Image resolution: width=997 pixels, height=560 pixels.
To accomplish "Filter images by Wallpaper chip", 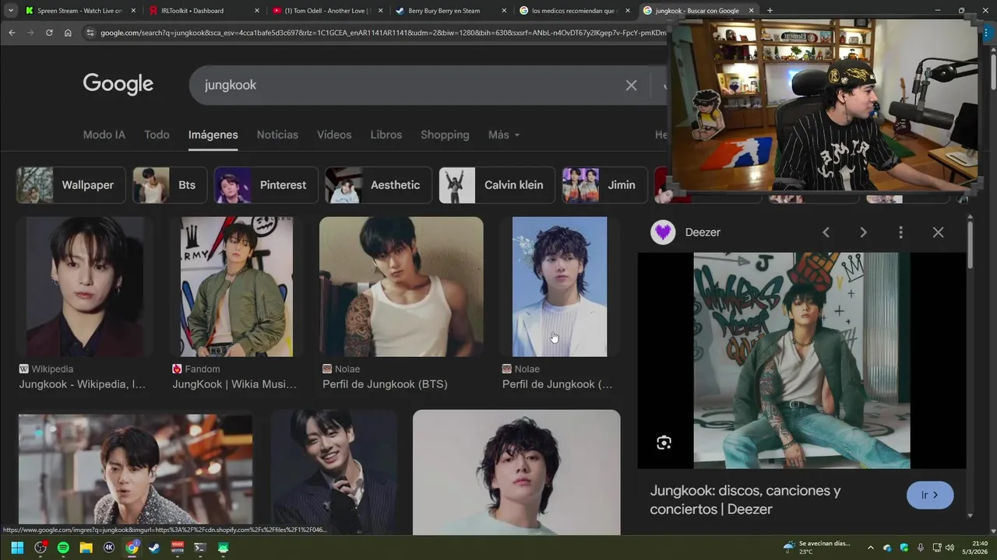I will tap(70, 185).
